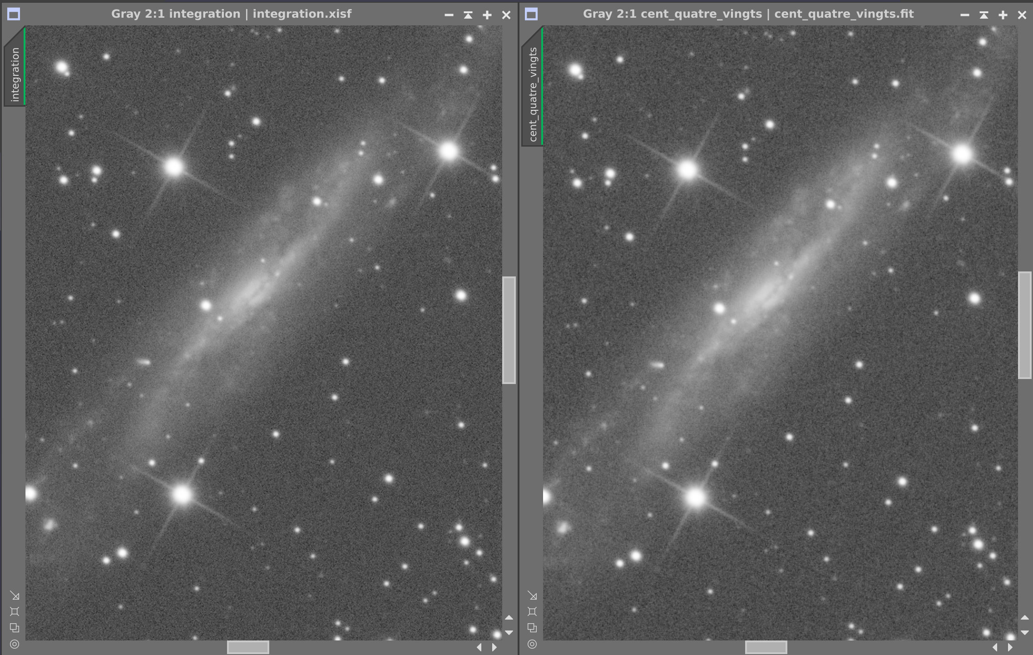Click resize arrow icon in integration window

coord(15,596)
